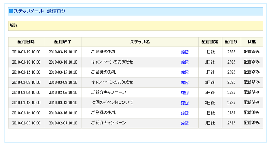Select the end time 2010-03-18 10:10

pos(63,62)
